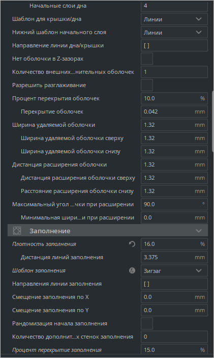
Task: Click Начальные слои дна value field
Action: (x=174, y=6)
